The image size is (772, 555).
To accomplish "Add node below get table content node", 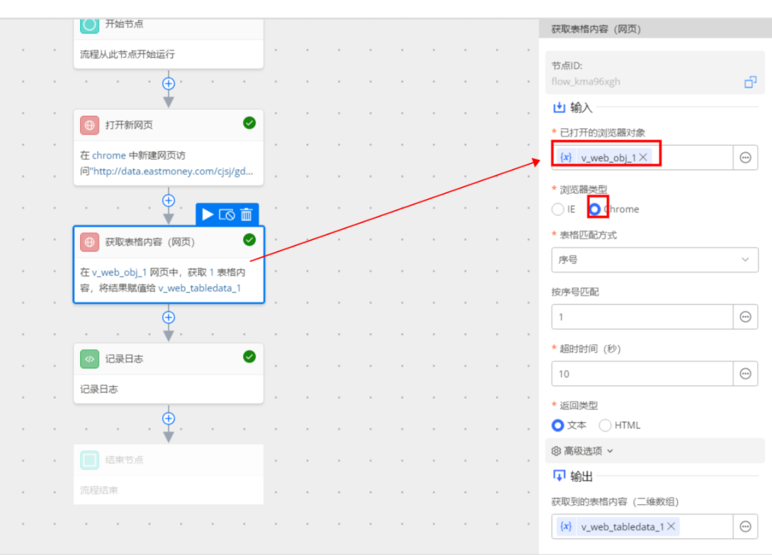I will pos(169,317).
